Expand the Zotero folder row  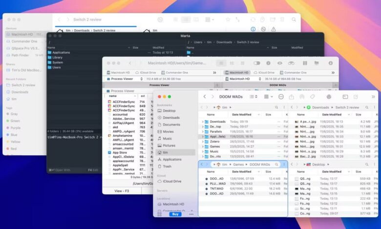[x=202, y=141]
